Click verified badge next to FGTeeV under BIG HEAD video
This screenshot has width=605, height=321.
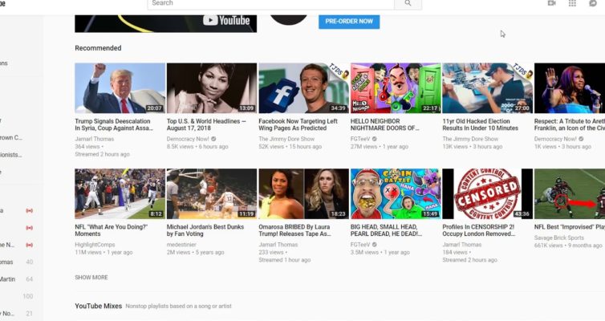374,245
